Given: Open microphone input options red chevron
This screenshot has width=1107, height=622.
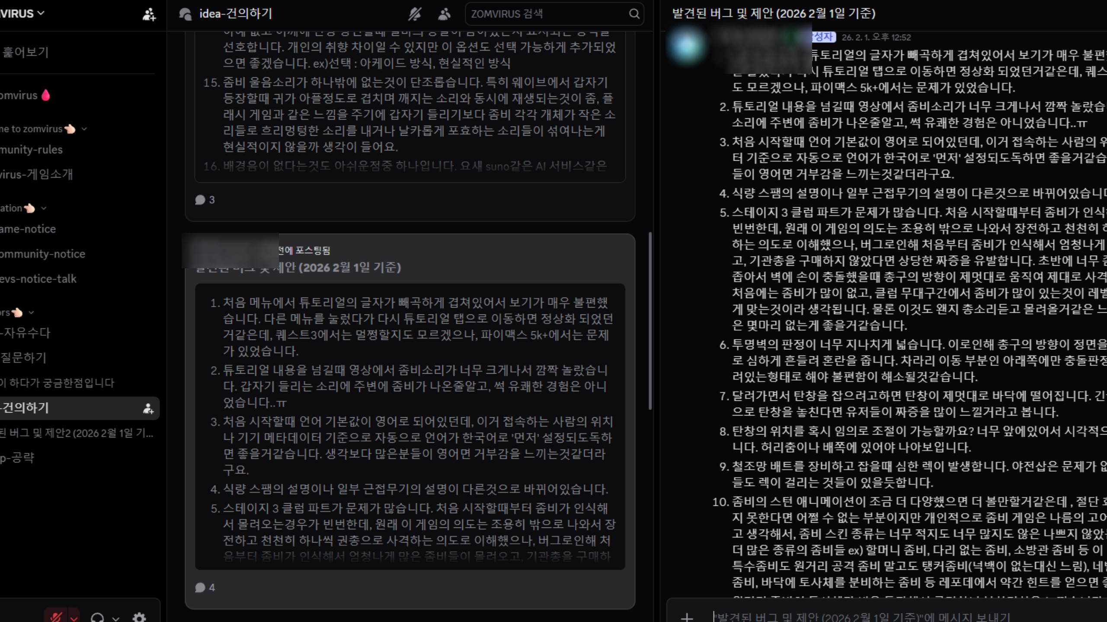Looking at the screenshot, I should 74,618.
